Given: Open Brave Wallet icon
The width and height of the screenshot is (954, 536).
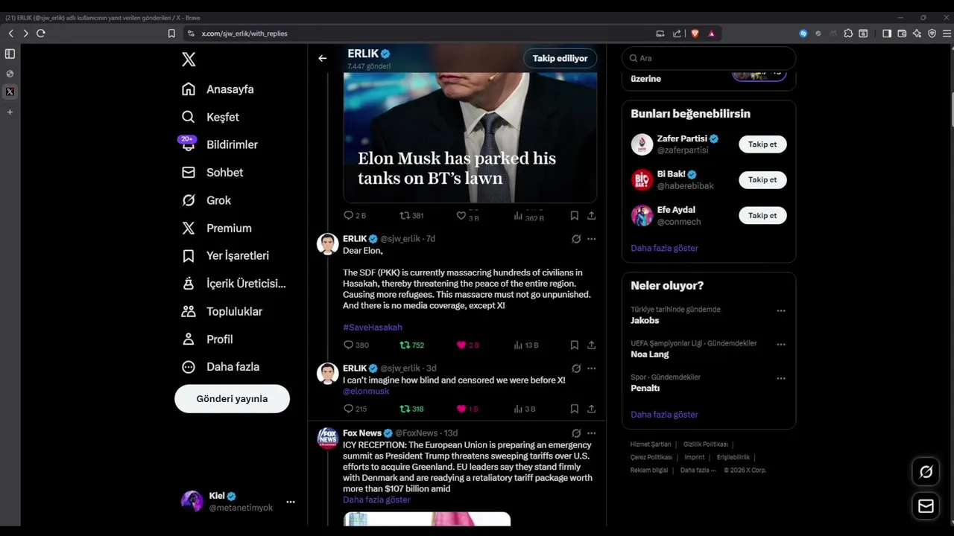Looking at the screenshot, I should pyautogui.click(x=902, y=33).
